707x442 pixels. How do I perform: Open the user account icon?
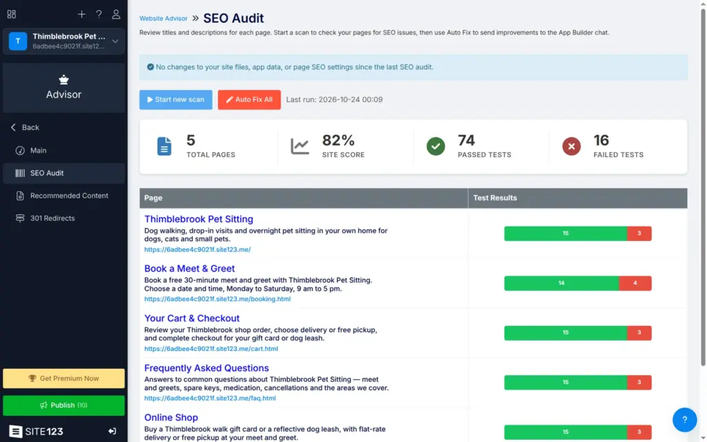click(116, 15)
